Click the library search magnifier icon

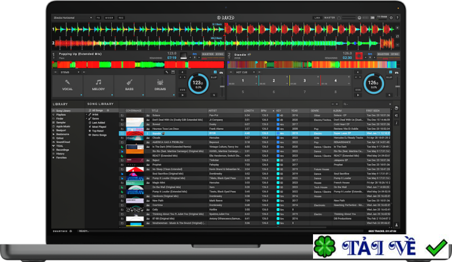(x=345, y=104)
